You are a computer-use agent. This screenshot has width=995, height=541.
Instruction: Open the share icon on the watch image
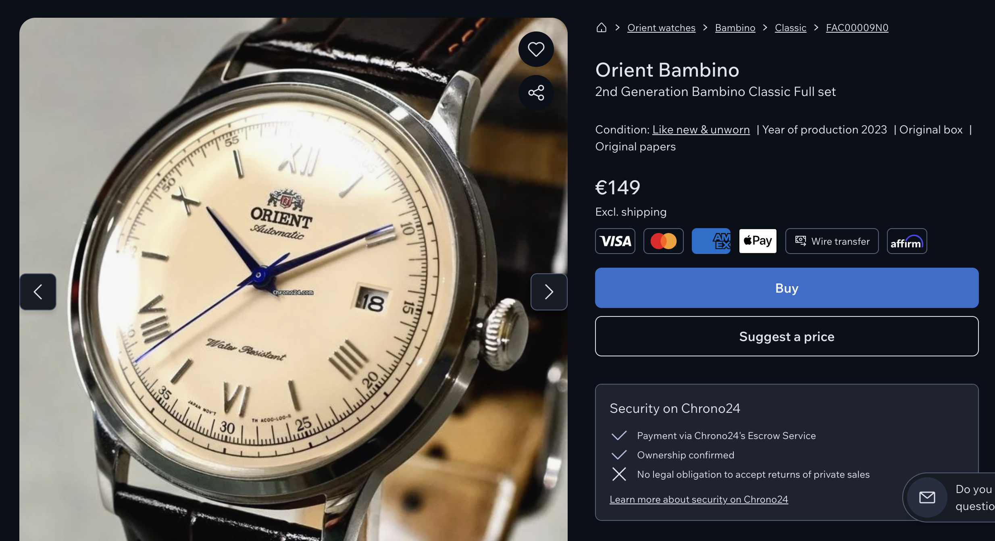[536, 93]
